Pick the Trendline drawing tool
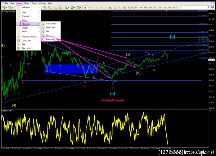This screenshot has height=156, width=216. (x=105, y=8)
